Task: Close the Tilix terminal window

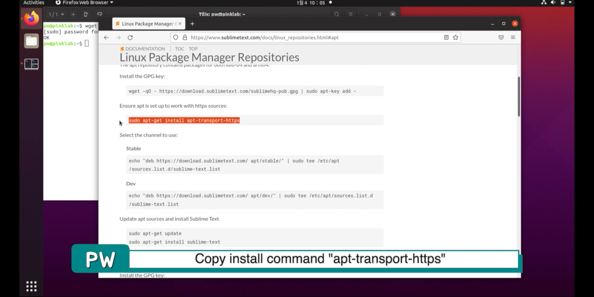Action: pos(393,14)
